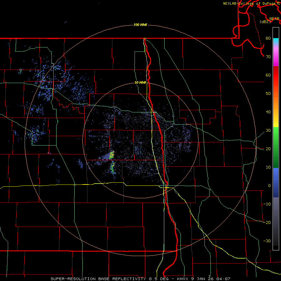This screenshot has width=281, height=281.
Task: Click the "20" value on dBZ scale
Action: pos(268,149)
